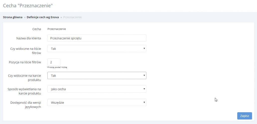Image resolution: width=257 pixels, height=124 pixels.
Task: Click arrow icon of Wszędzie select
Action: tap(144, 102)
